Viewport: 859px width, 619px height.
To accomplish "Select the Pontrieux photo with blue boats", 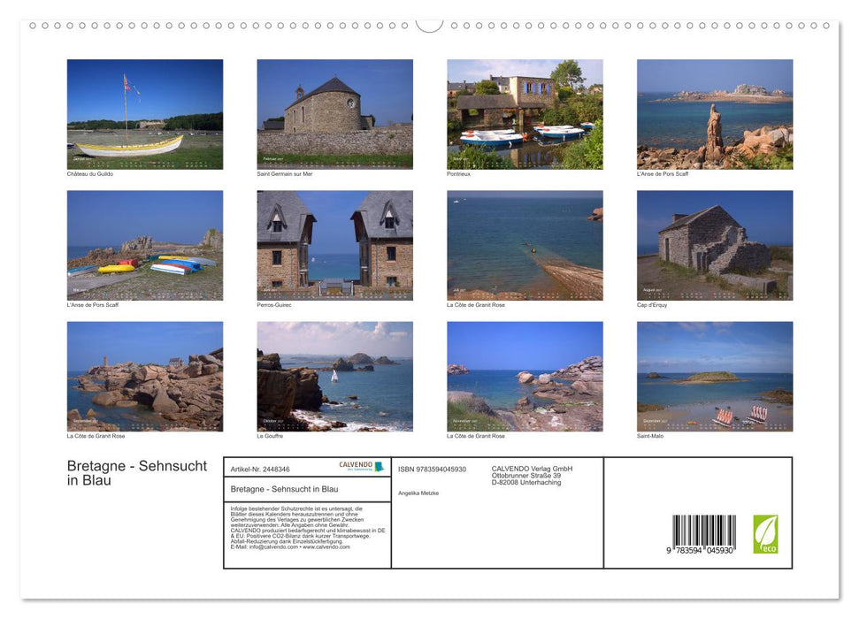I will pos(525,114).
